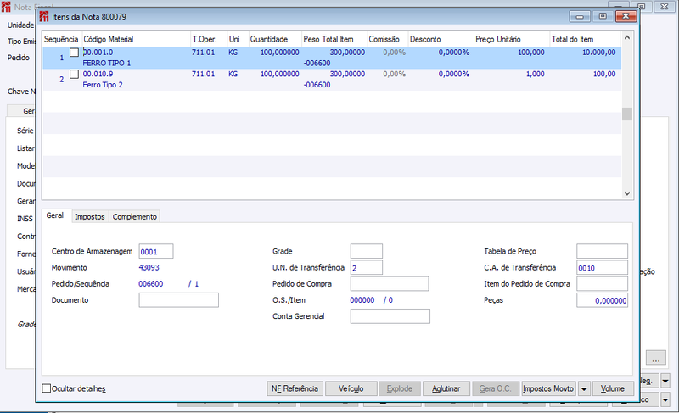Click the Movimento value 43093

149,268
